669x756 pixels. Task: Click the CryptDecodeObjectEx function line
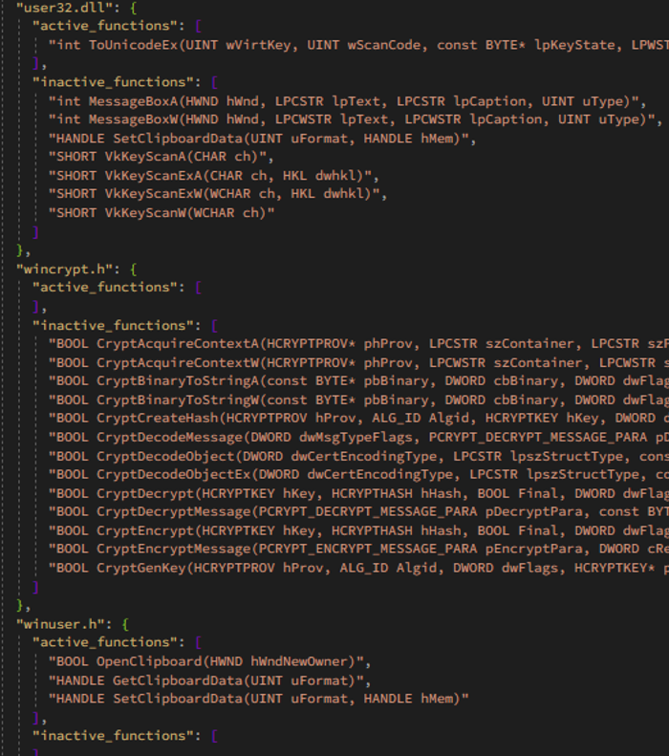(x=358, y=474)
